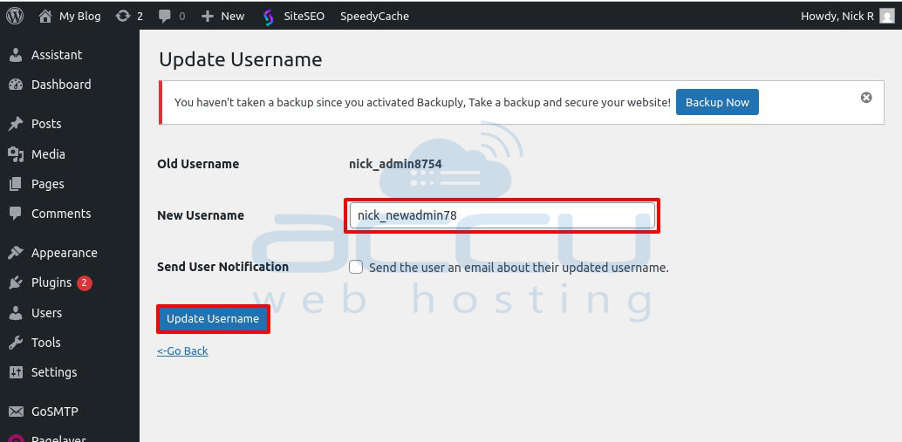Click the Tools wrench icon
Image resolution: width=902 pixels, height=442 pixels.
[x=16, y=343]
